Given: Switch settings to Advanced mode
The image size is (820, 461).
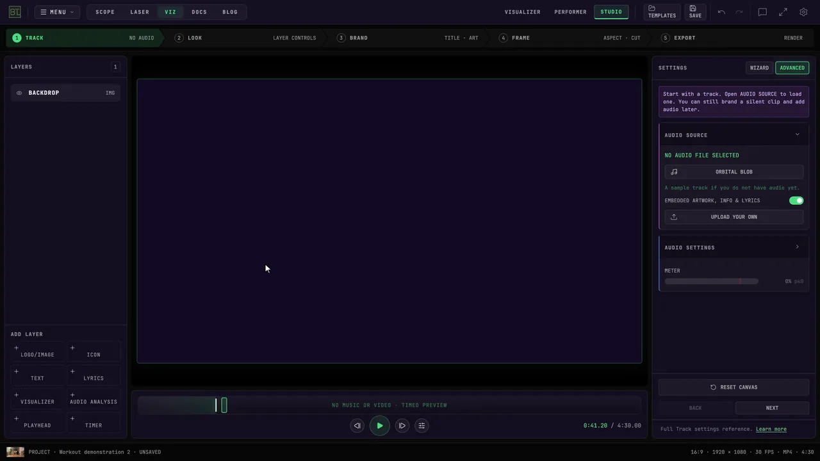Looking at the screenshot, I should click(792, 68).
